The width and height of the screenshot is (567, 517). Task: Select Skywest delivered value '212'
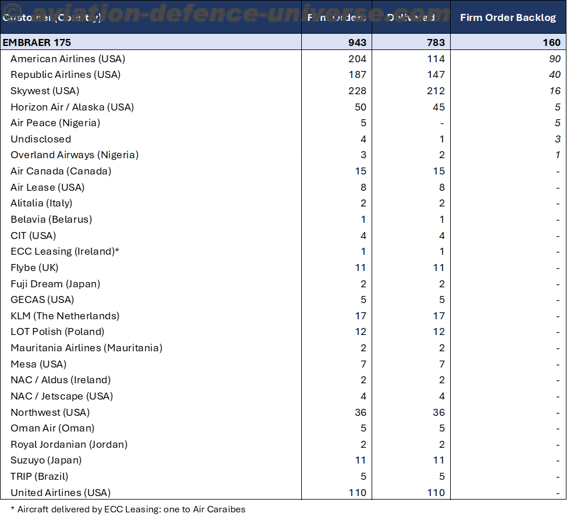436,91
